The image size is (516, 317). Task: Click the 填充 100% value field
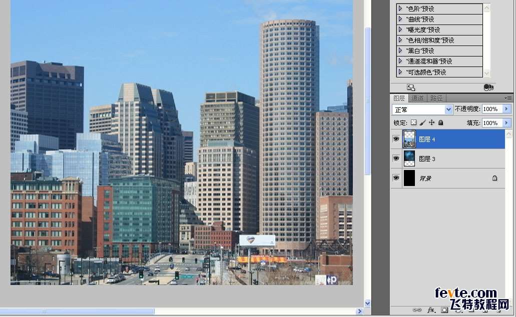coord(492,122)
